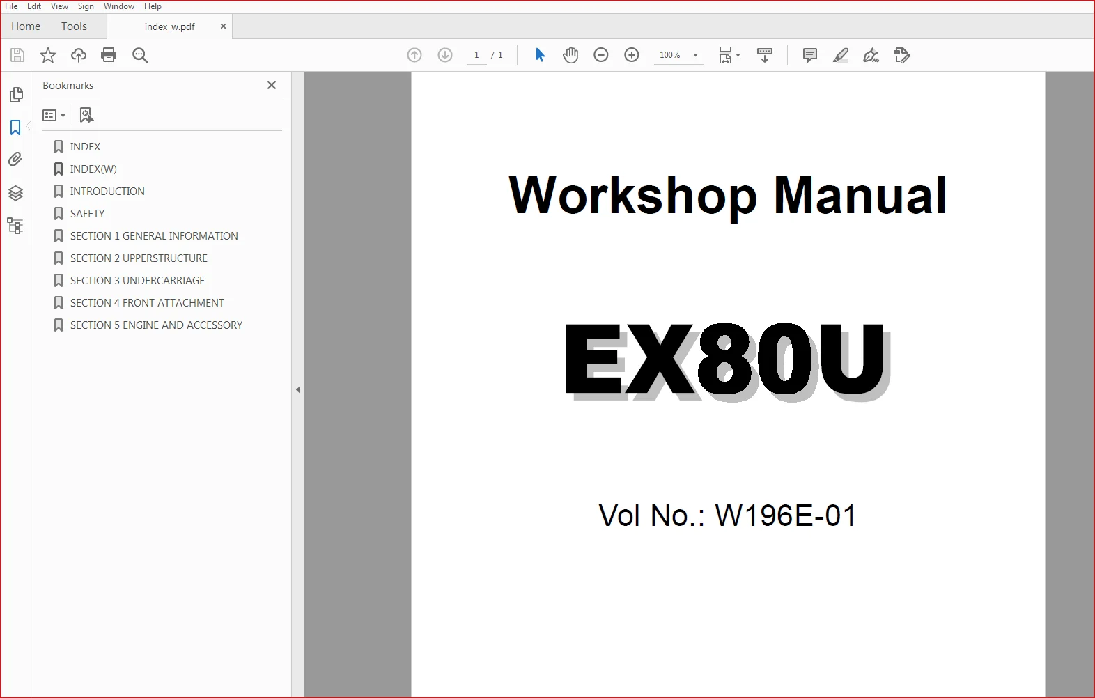Open the Help menu

point(153,6)
